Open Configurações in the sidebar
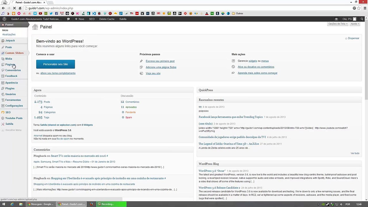The width and height of the screenshot is (368, 207). coord(14,106)
